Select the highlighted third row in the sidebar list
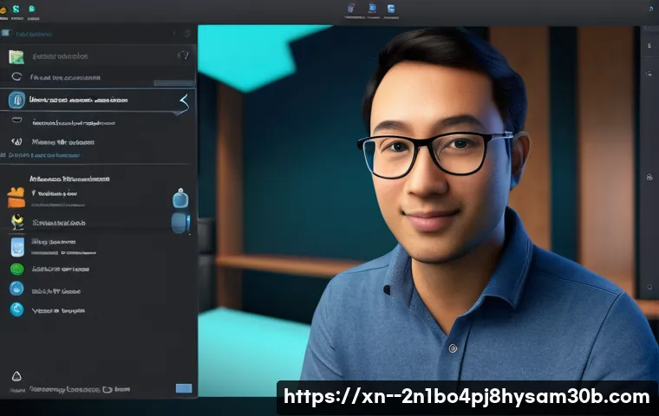The height and width of the screenshot is (416, 659). [97, 101]
